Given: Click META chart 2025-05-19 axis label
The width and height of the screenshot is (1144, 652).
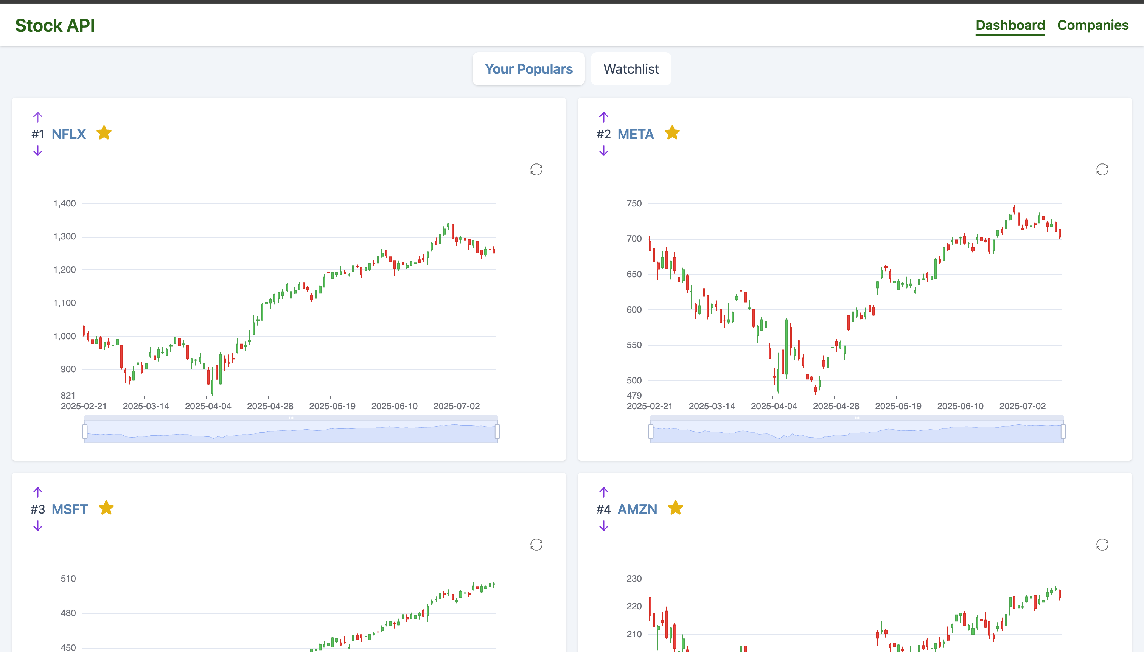Looking at the screenshot, I should [898, 406].
